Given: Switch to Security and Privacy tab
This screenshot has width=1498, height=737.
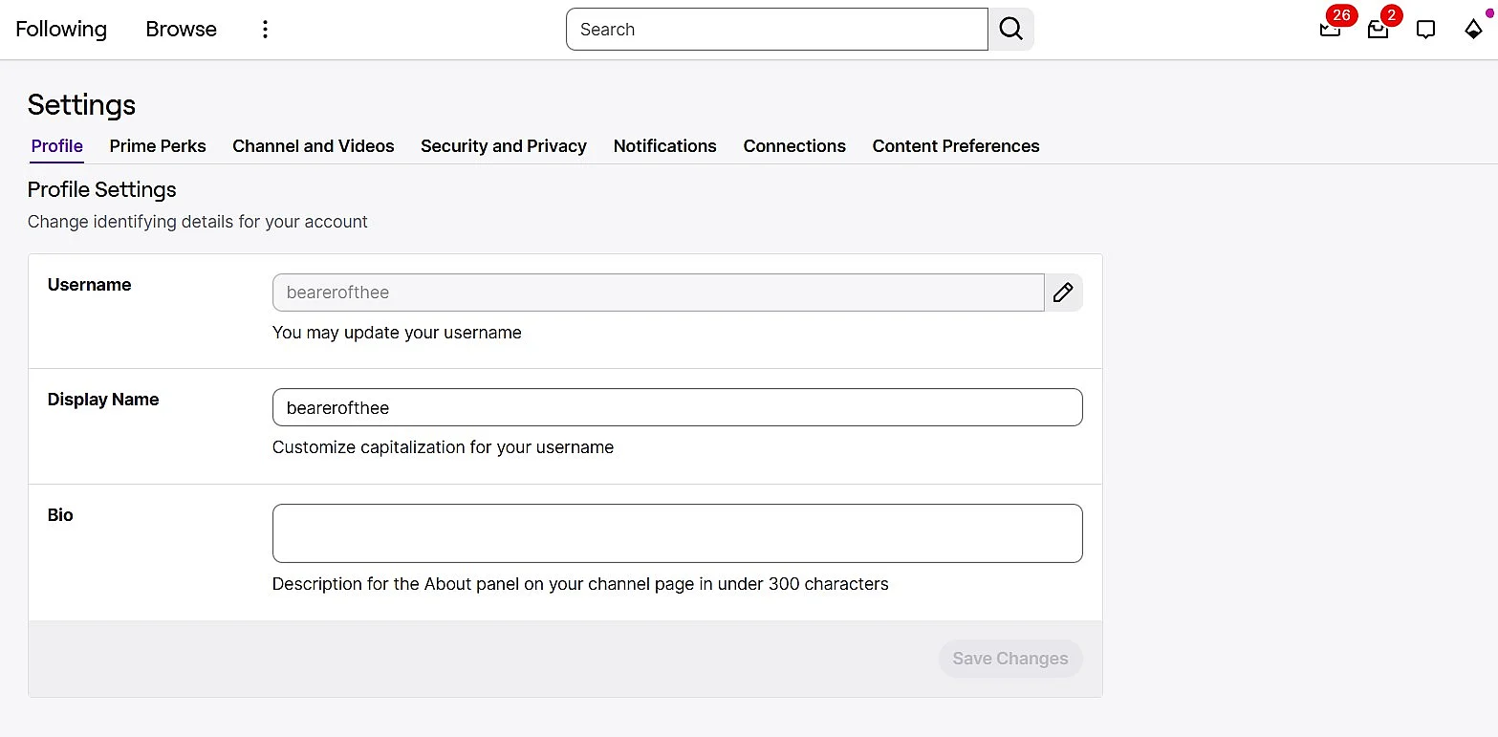Looking at the screenshot, I should pyautogui.click(x=504, y=146).
